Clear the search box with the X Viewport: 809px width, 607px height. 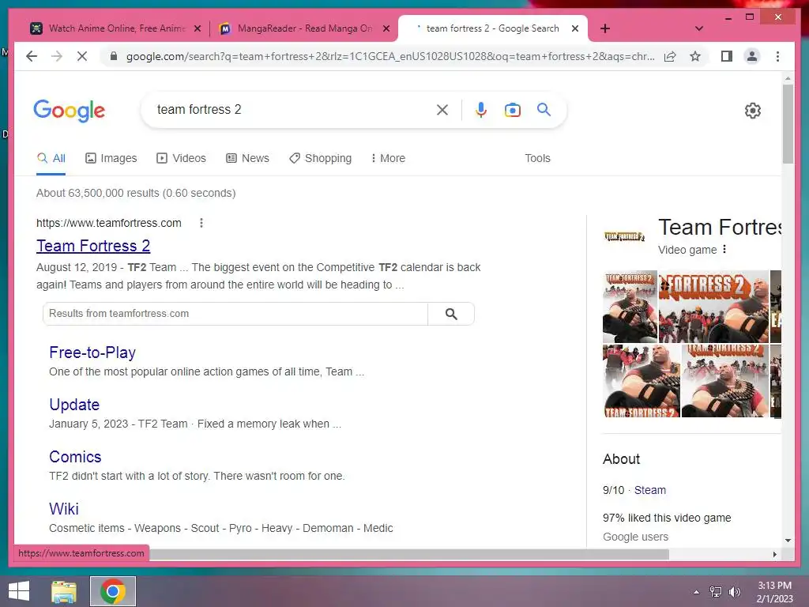442,109
